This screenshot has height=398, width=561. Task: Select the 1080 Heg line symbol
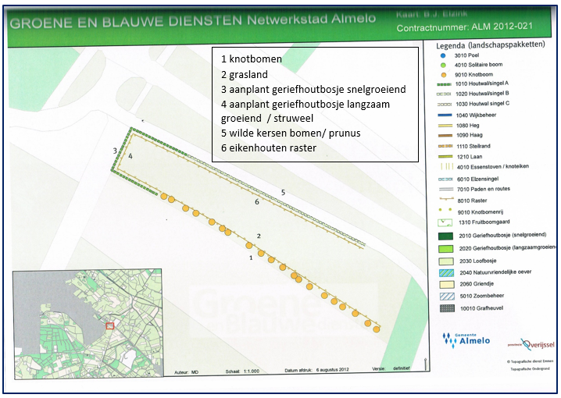tap(445, 126)
